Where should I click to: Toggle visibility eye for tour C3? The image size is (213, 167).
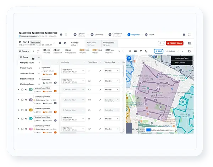[26, 90]
